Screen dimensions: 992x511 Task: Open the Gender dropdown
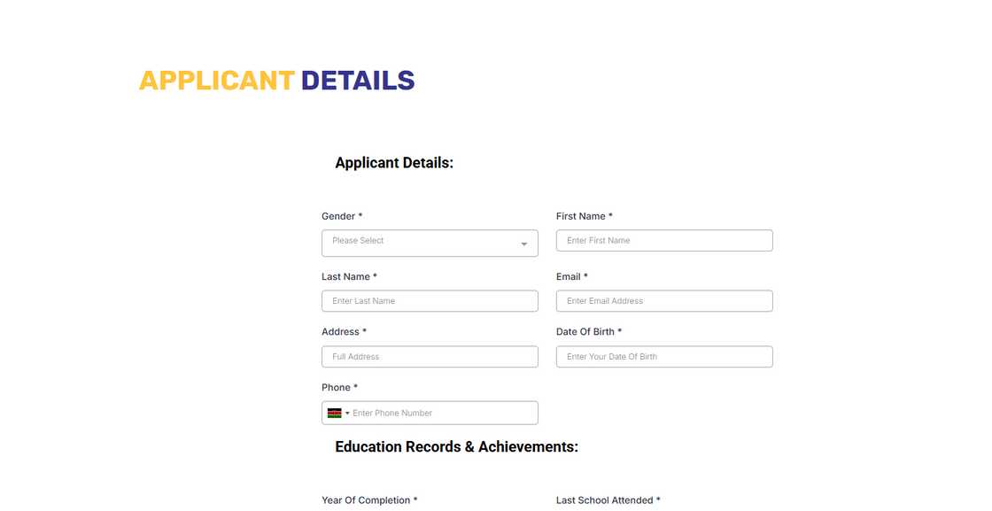[430, 243]
